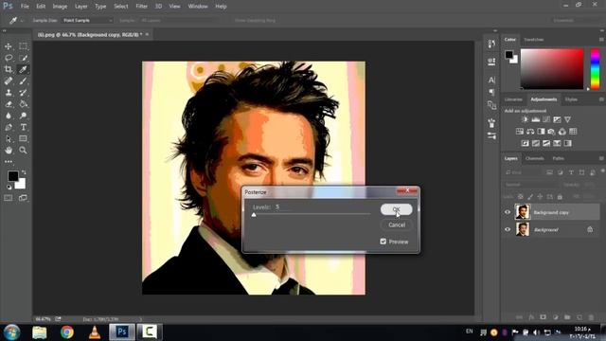
Task: Add Brightness/Contrast adjustment
Action: [525, 120]
